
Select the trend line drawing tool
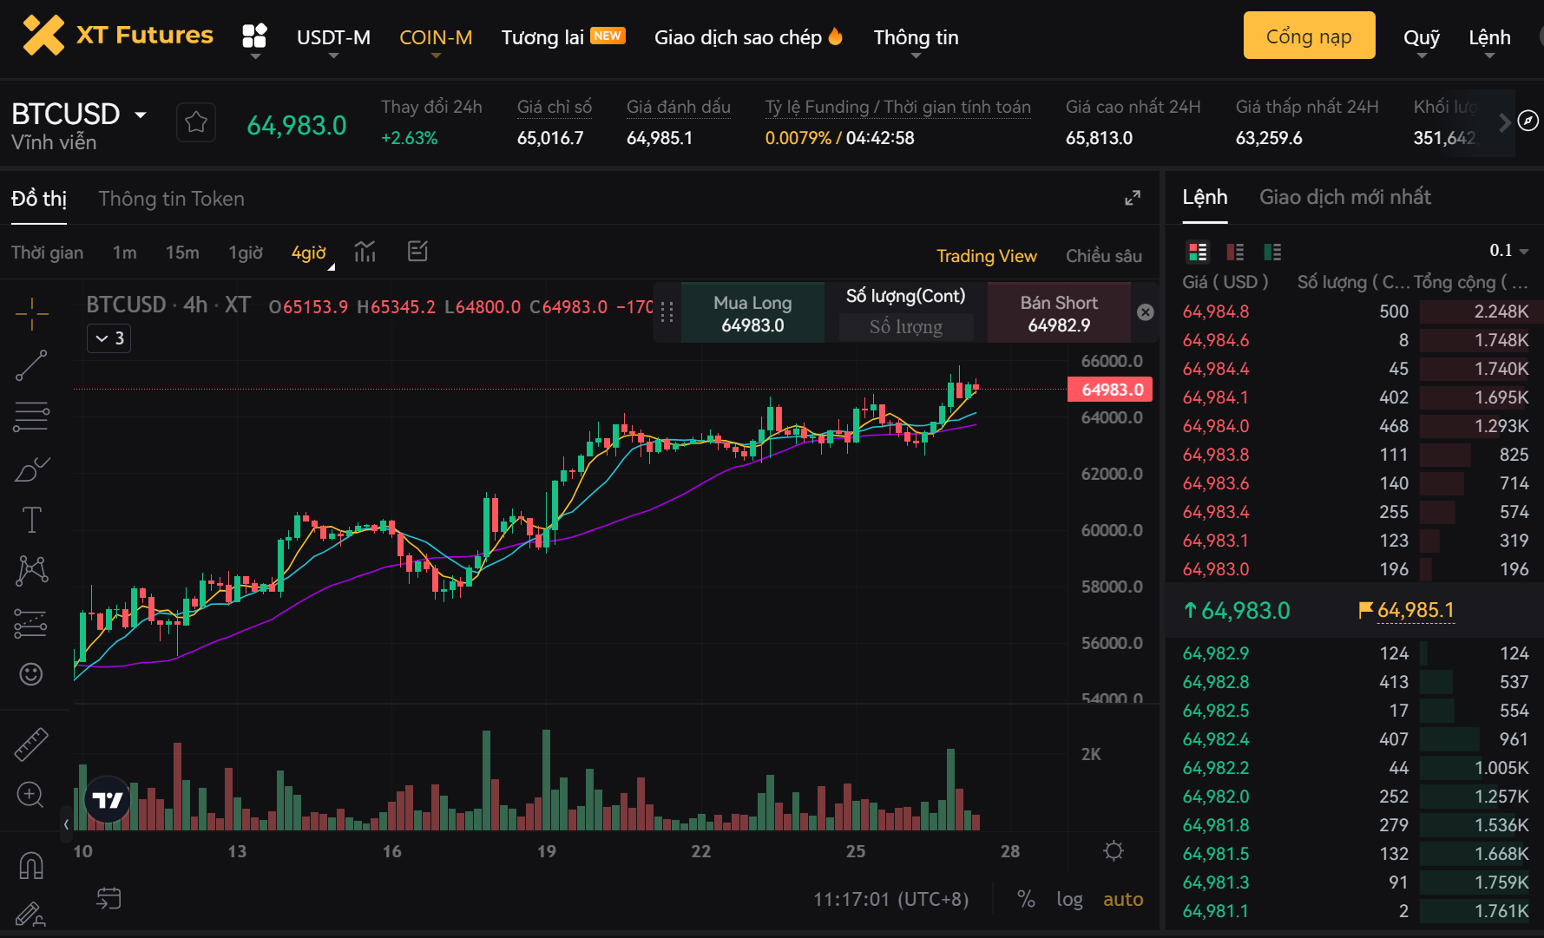pos(31,366)
